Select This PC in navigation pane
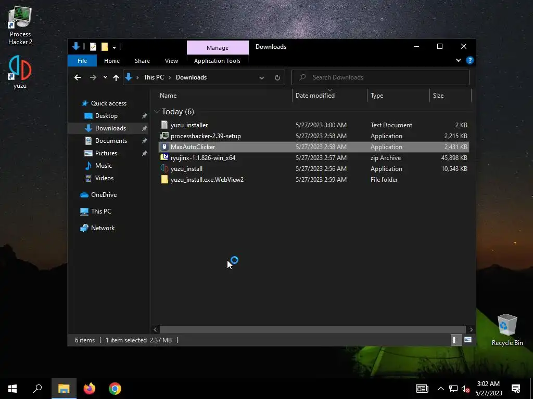This screenshot has width=533, height=399. 101,211
